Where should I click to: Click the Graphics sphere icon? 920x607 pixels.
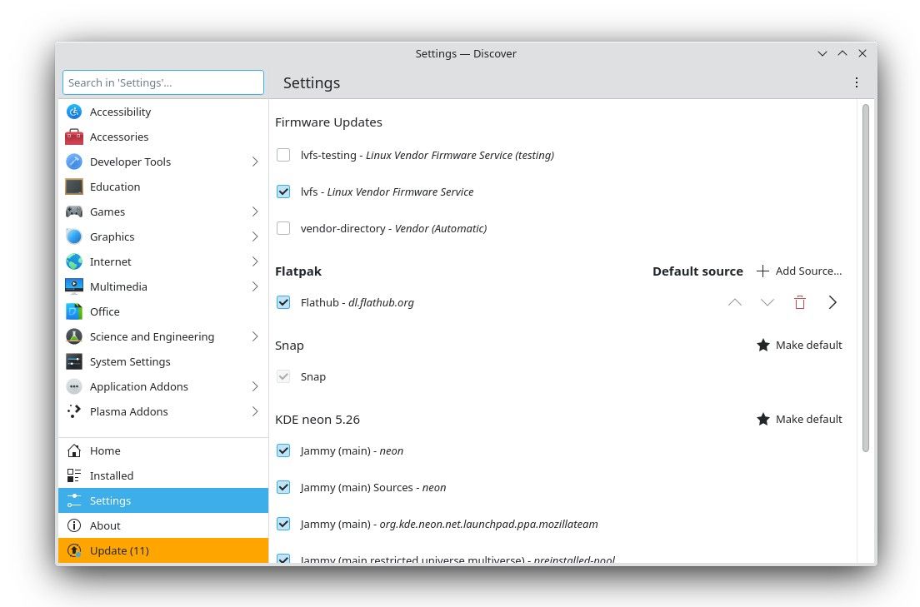tap(74, 236)
